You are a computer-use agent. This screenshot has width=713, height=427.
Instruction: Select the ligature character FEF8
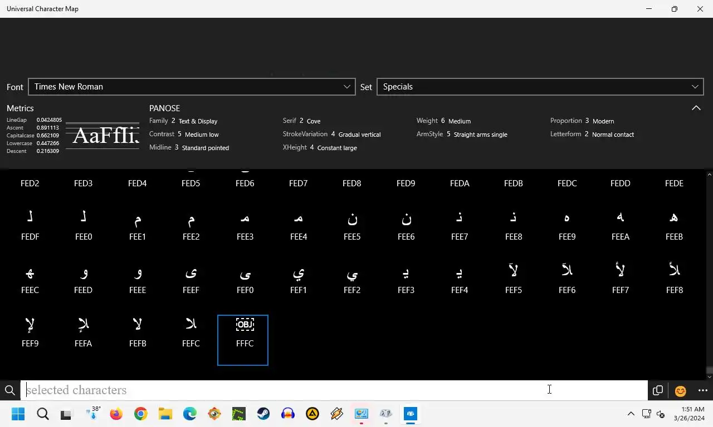[x=675, y=280]
